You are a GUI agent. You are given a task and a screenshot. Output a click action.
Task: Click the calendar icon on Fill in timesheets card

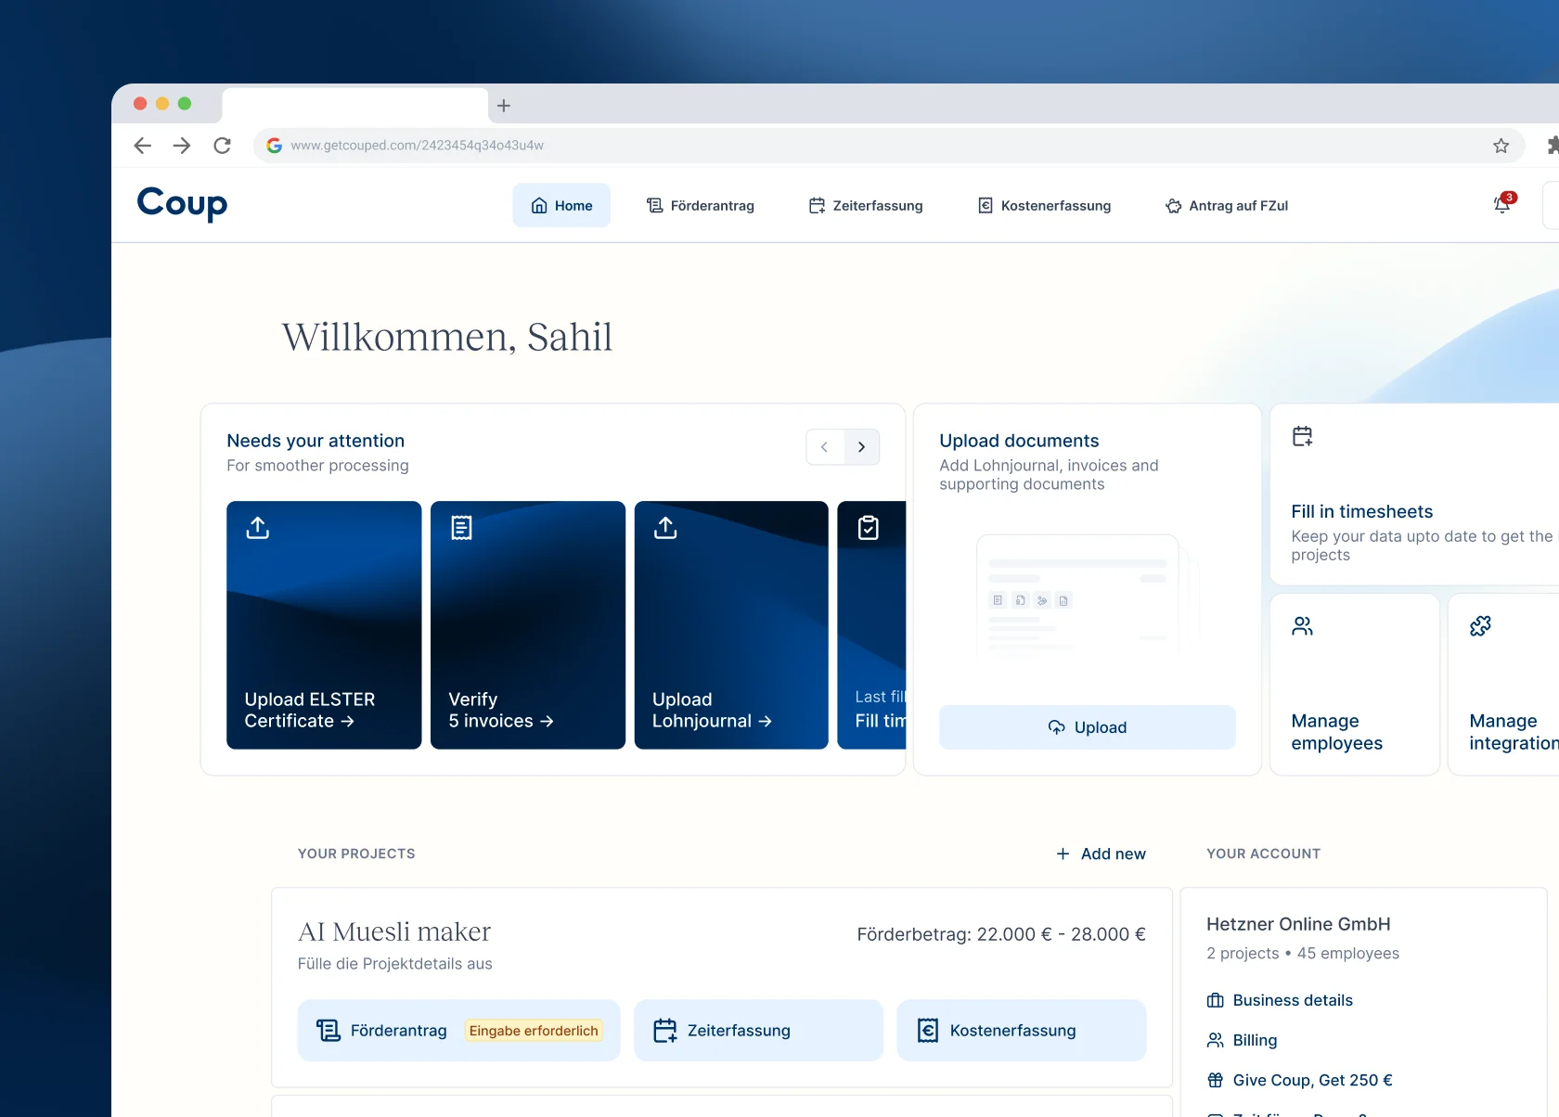(1303, 436)
